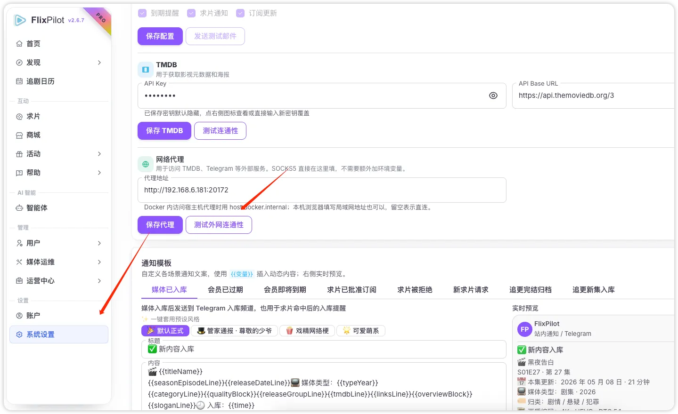This screenshot has height=414, width=678.
Task: Click the 测试连通性 button
Action: click(x=221, y=131)
